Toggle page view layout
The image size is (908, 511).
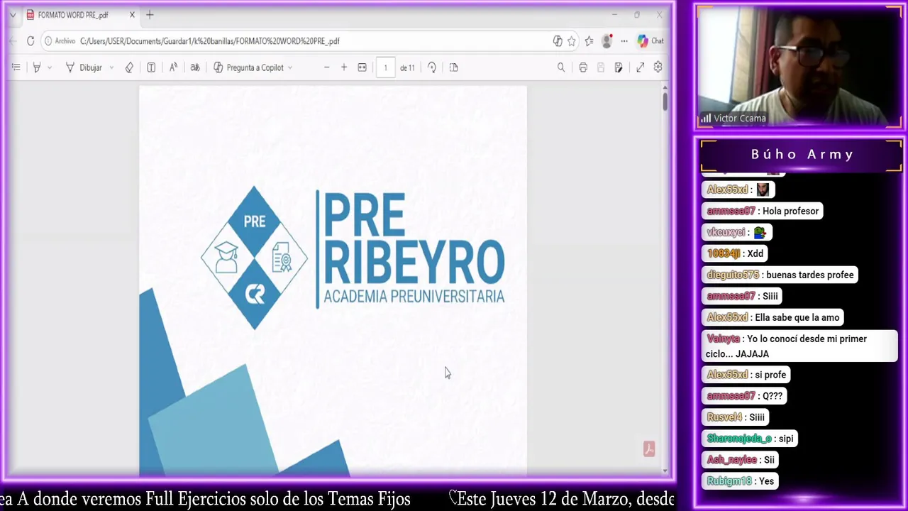(454, 67)
